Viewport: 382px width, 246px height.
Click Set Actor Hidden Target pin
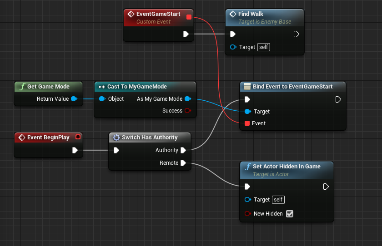(x=248, y=200)
